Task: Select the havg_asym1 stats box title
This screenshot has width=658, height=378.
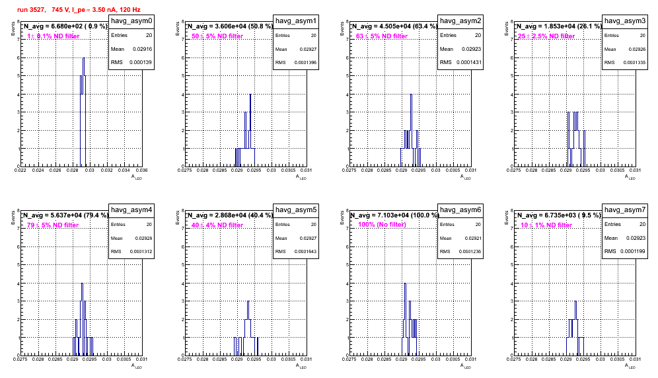Action: tap(296, 21)
